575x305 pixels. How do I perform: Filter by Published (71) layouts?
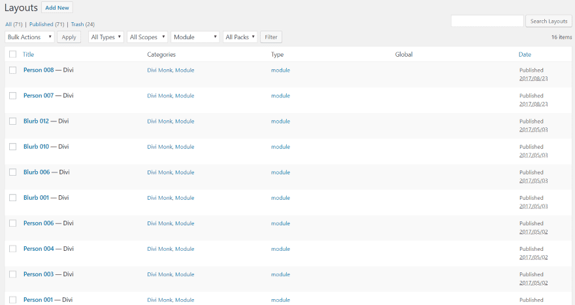(46, 24)
